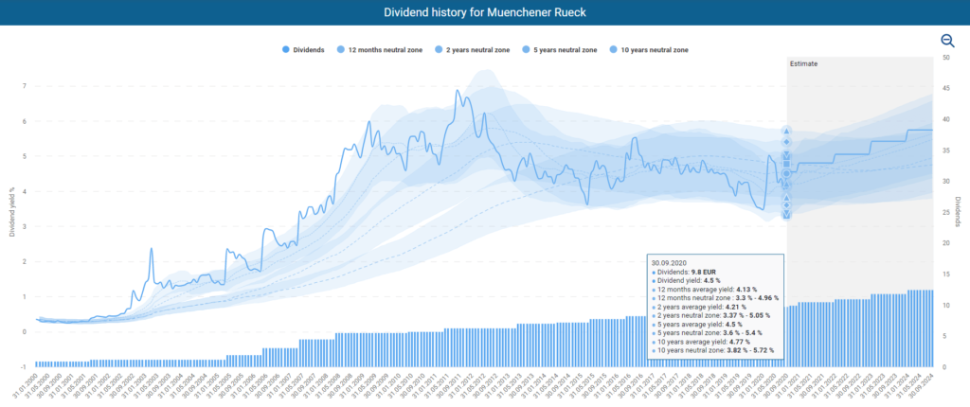Click the left axis tick value 7

point(25,86)
